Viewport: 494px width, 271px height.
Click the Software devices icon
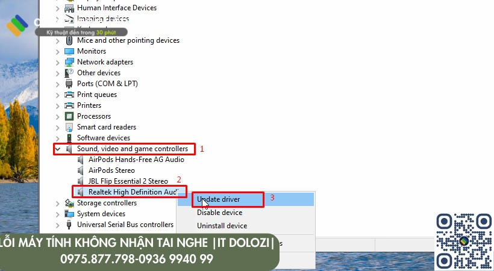(x=69, y=138)
